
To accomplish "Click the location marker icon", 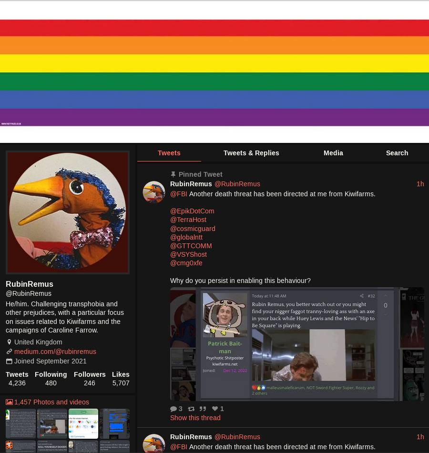I will [x=9, y=342].
